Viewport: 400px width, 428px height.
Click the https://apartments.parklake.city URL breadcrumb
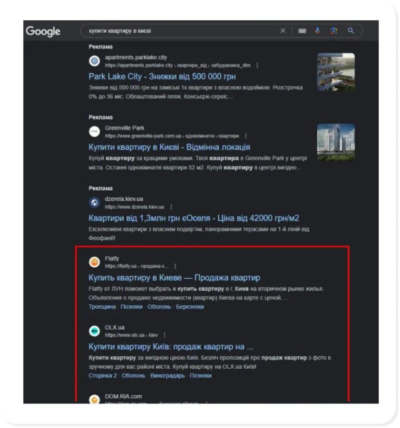(x=178, y=66)
